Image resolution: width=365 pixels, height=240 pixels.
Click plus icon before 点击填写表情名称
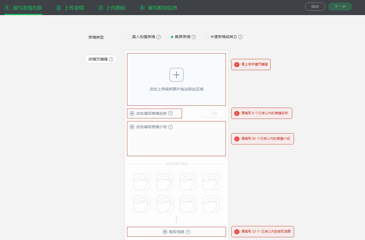coord(132,113)
